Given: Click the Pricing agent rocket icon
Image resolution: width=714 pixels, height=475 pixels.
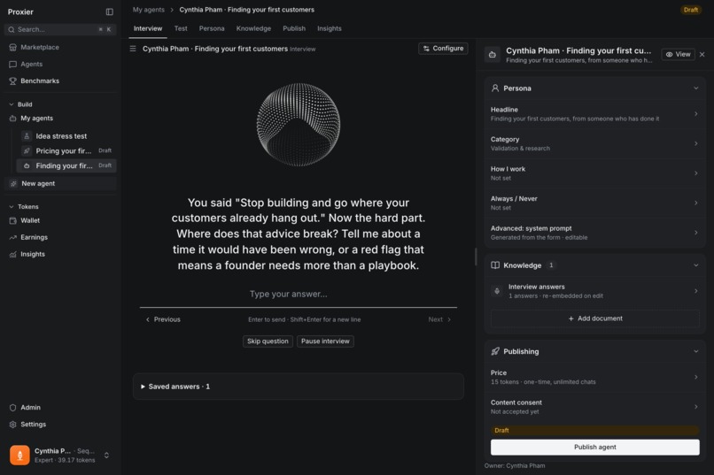Looking at the screenshot, I should [27, 151].
